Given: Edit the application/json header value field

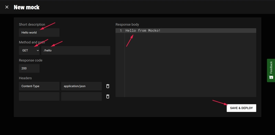Looking at the screenshot, I should point(81,86).
